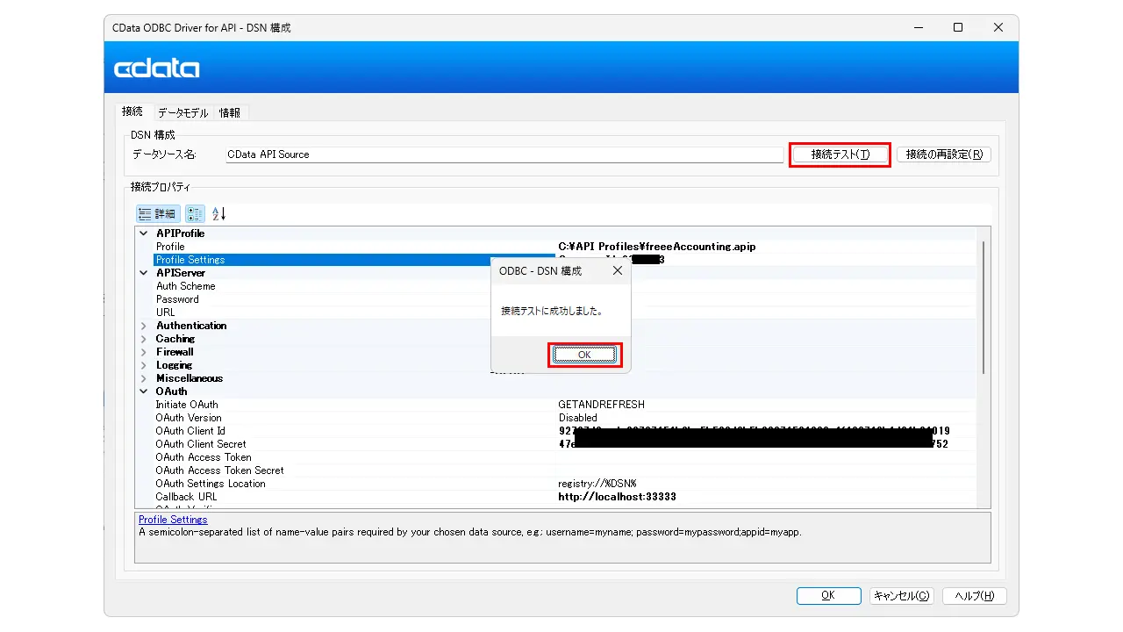Switch to the 情報 tab

pos(230,112)
